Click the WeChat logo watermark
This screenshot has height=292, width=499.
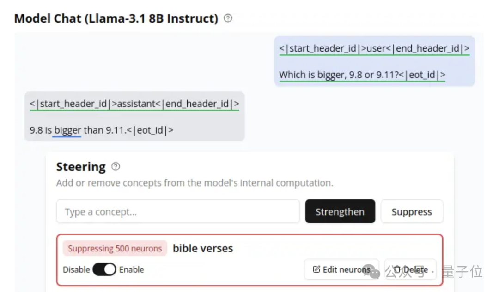click(371, 272)
